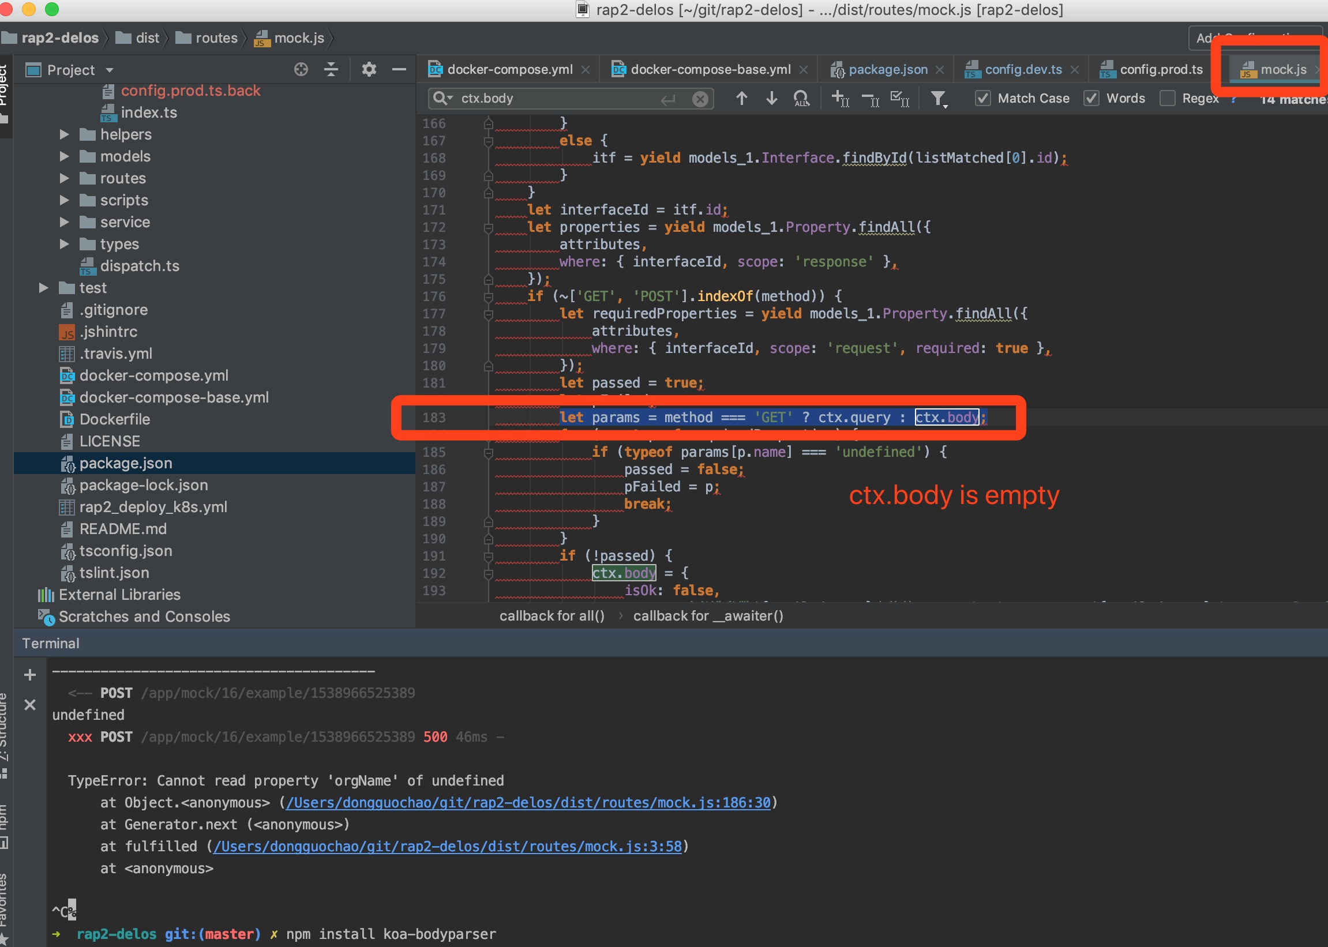This screenshot has height=947, width=1328.
Task: Click dist in the breadcrumb bar
Action: click(x=138, y=39)
